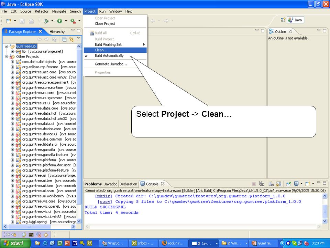Expand the org.gumtree.ui.workbench project node

[12, 196]
